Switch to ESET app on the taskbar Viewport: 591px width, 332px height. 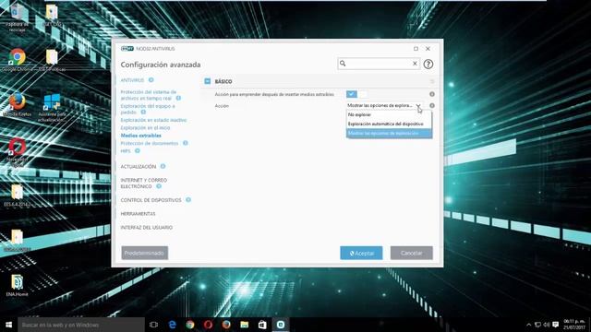pos(281,325)
